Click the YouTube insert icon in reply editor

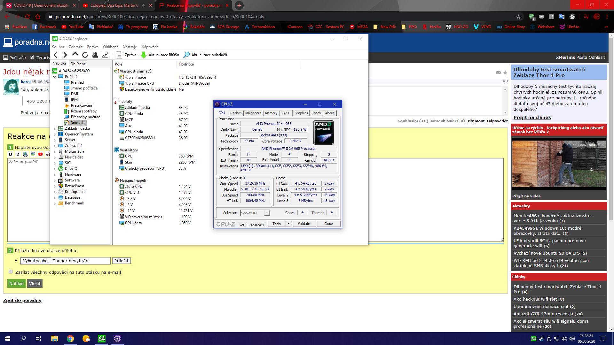[41, 154]
